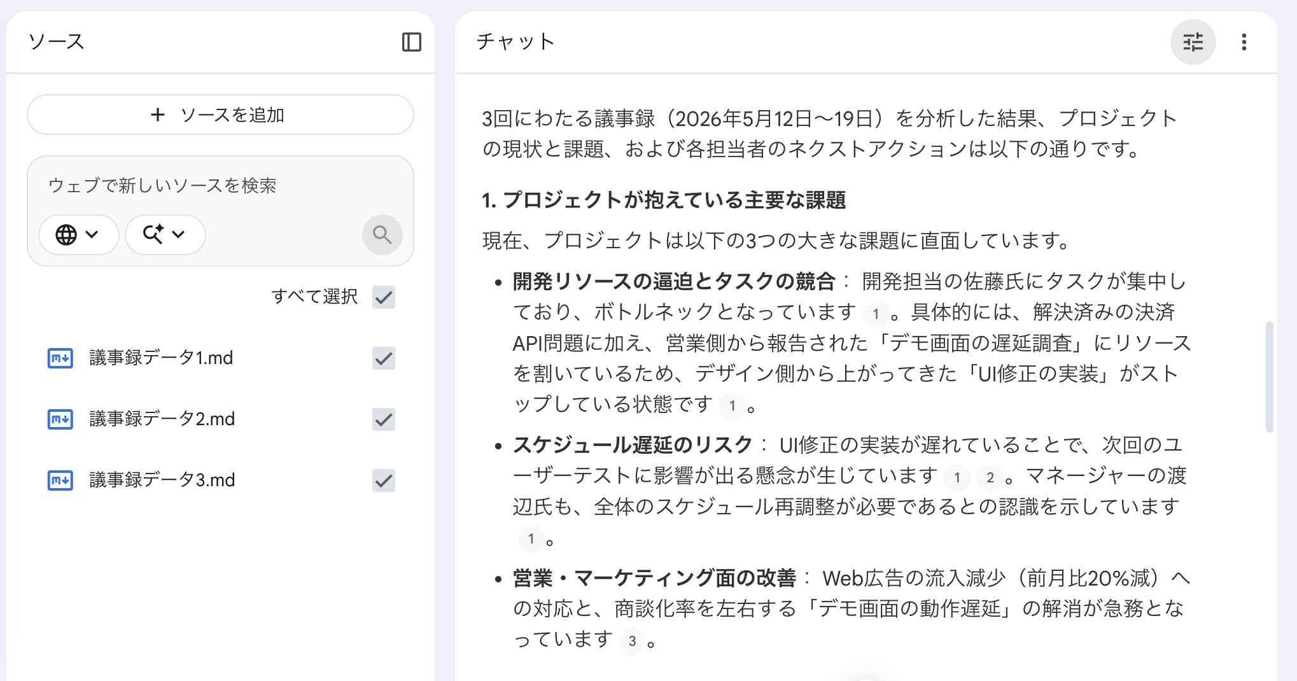
Task: Toggle checkbox for 議事録データ3.md
Action: pos(384,480)
